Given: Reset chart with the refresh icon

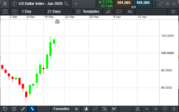Looking at the screenshot, I should point(5,109).
